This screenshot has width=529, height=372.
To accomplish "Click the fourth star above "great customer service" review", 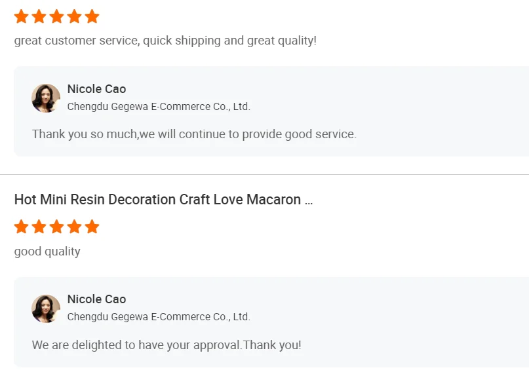I will click(x=75, y=16).
